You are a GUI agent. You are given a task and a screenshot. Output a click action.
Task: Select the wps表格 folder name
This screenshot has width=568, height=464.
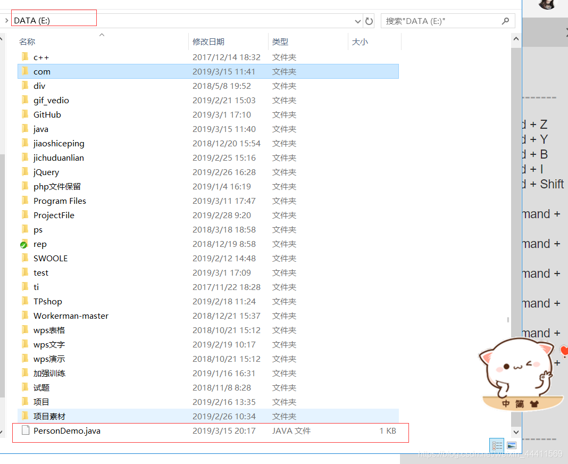click(49, 330)
